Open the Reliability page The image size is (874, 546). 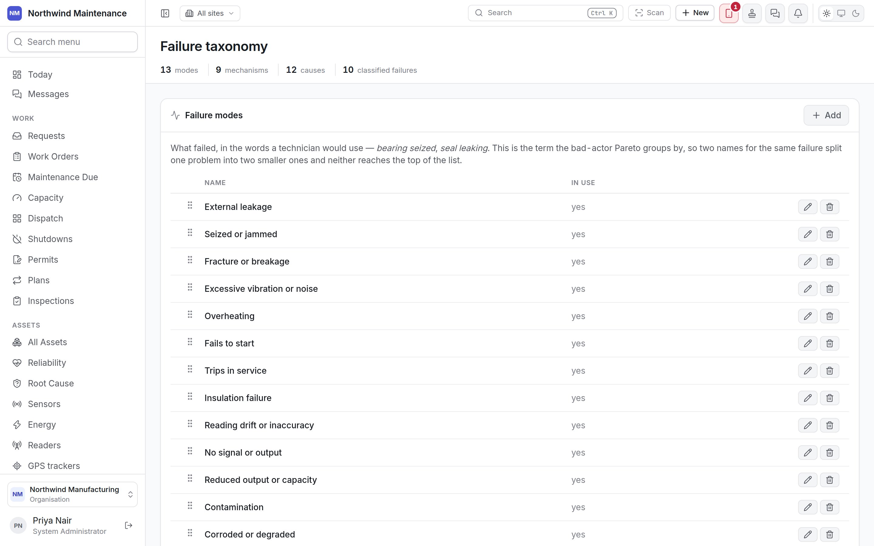[x=73, y=362]
